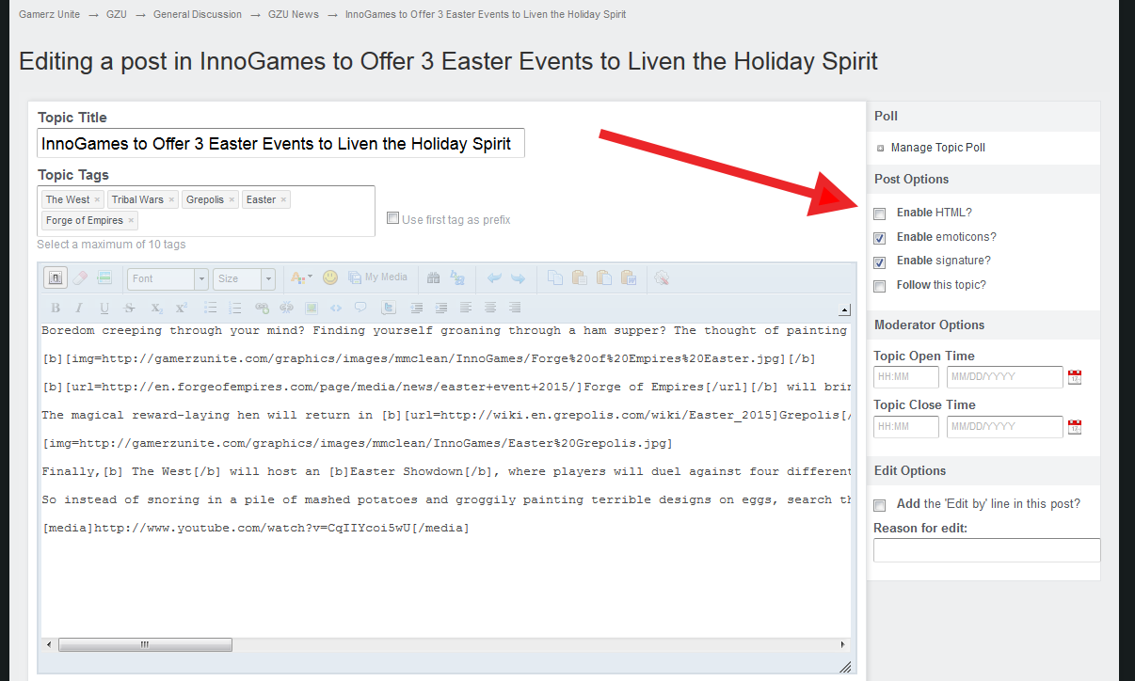Go to the GZU breadcrumb
Image resolution: width=1135 pixels, height=681 pixels.
click(x=117, y=14)
